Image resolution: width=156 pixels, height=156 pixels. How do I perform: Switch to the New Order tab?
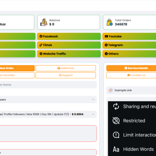click(17, 68)
